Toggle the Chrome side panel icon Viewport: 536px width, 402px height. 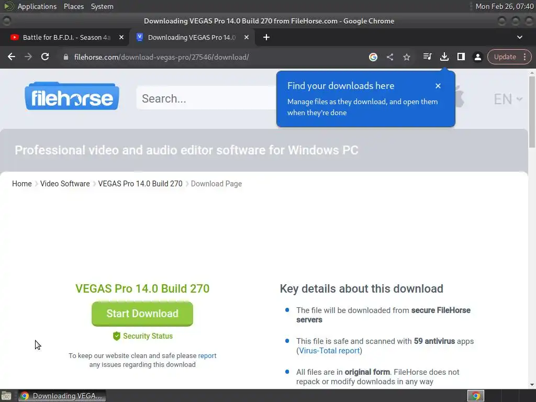coord(461,57)
